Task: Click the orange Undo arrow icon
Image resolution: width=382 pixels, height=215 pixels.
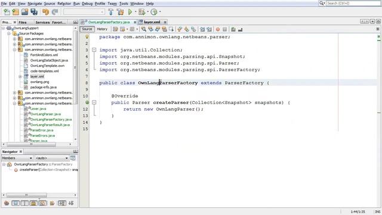Action: point(45,12)
